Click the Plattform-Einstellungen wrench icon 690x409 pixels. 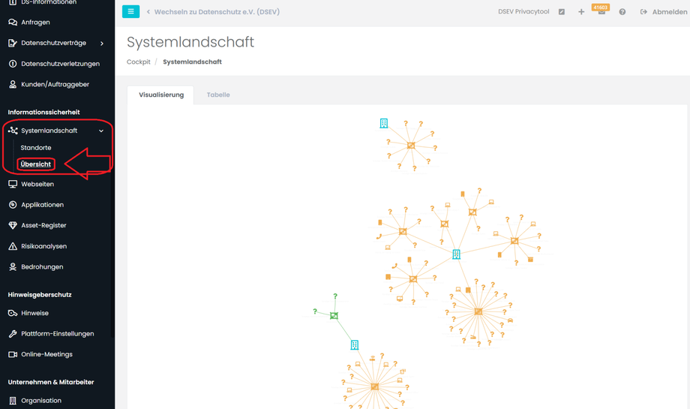(13, 334)
